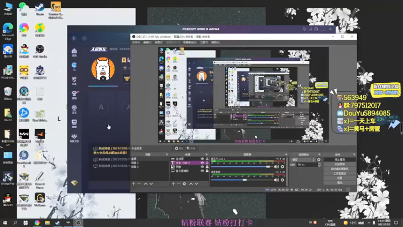
Task: Toggle lock on 图像 source
Action: tap(207, 167)
